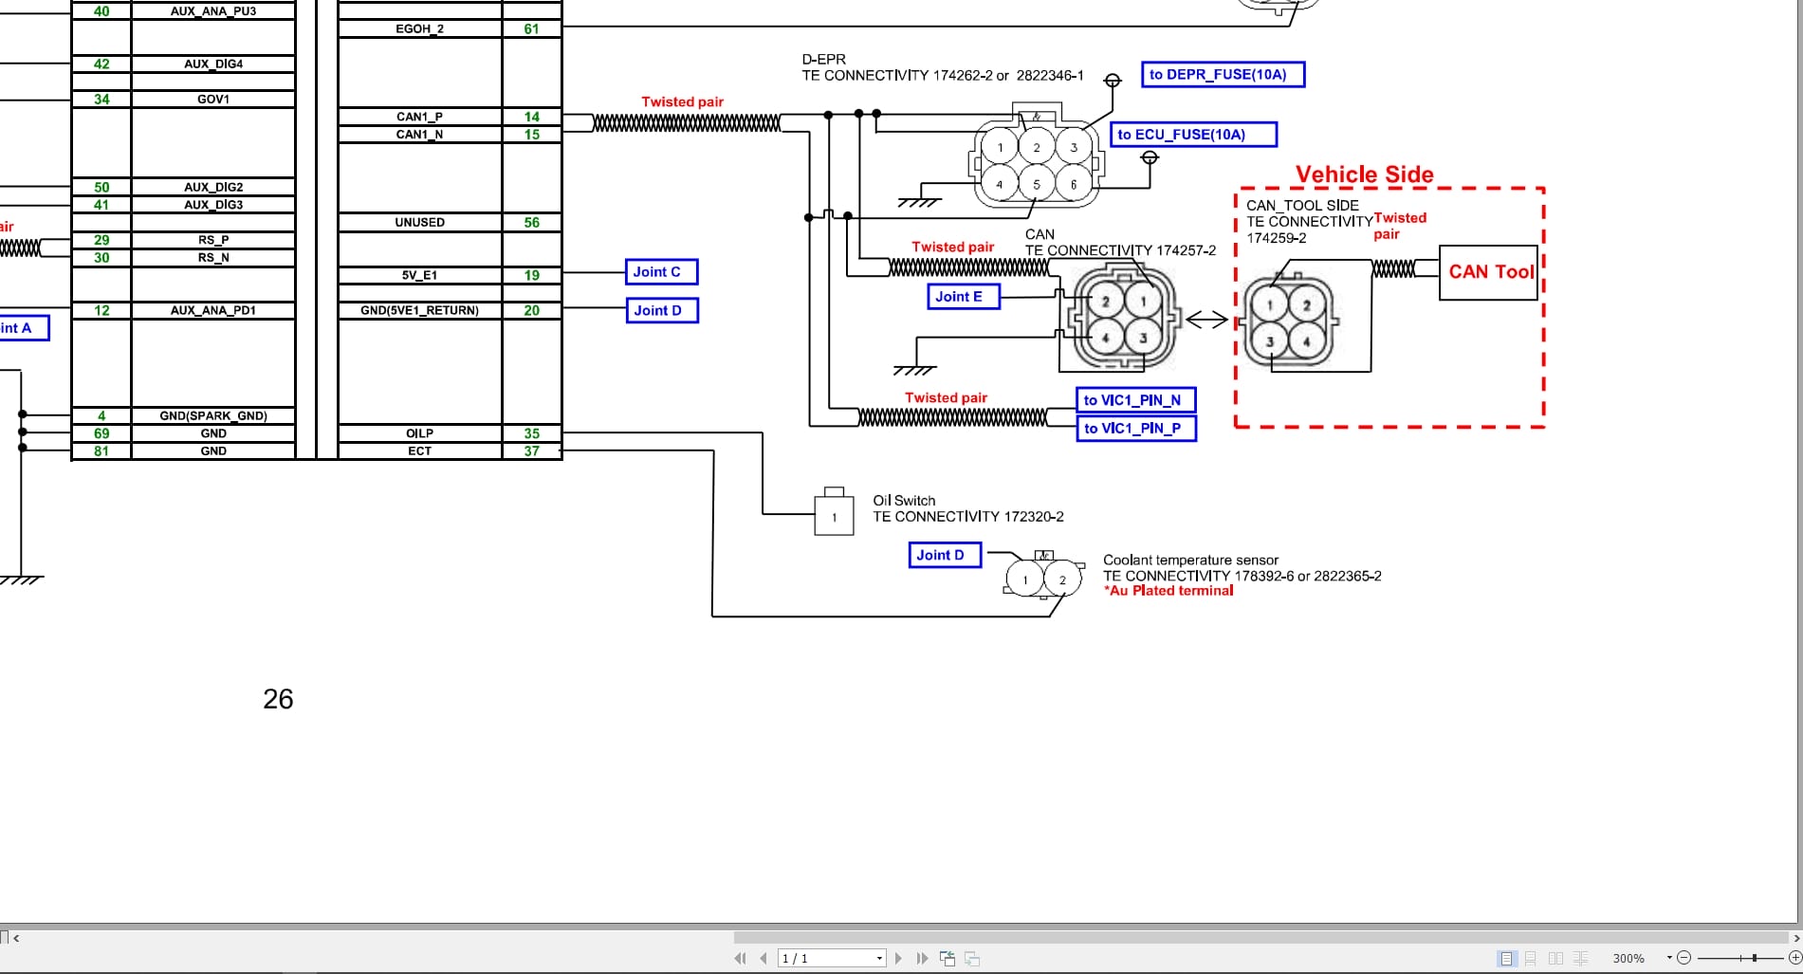Click the horizontal scrollbar right arrow
Screen dimensions: 1803x974
click(1795, 938)
